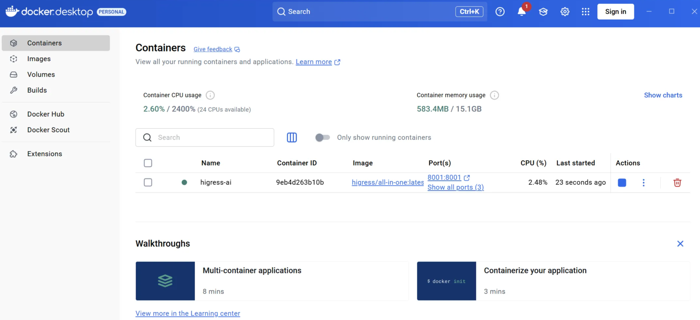Maximize the Docker Desktop window
700x320 pixels.
pyautogui.click(x=671, y=12)
